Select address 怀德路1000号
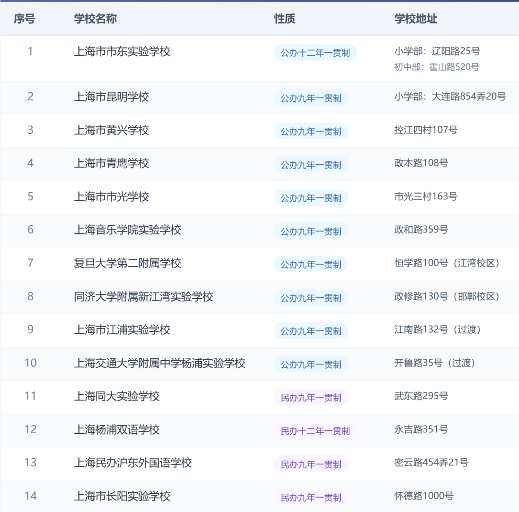Viewport: 519px width, 512px height. tap(424, 496)
